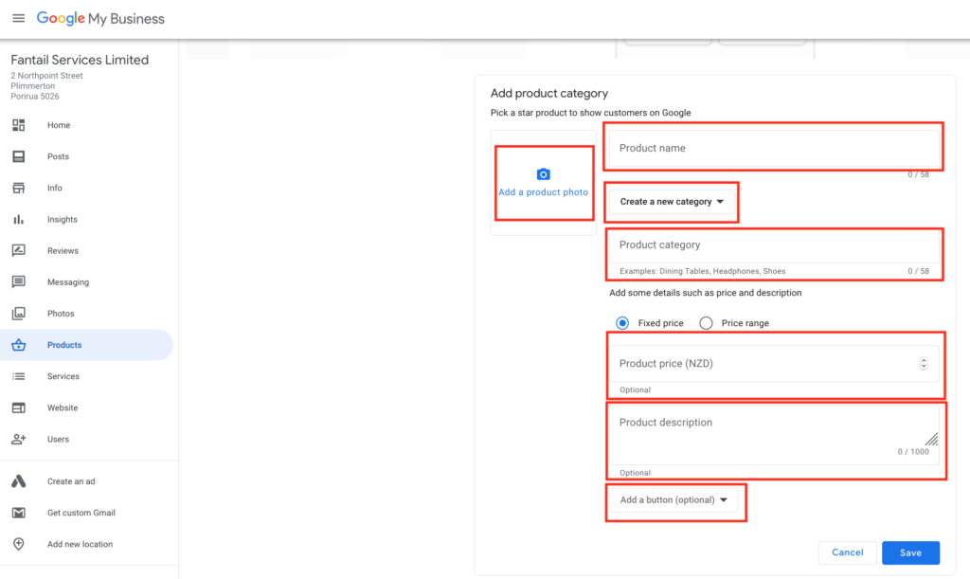Click the Insights bar chart icon
This screenshot has width=970, height=579.
(x=18, y=219)
